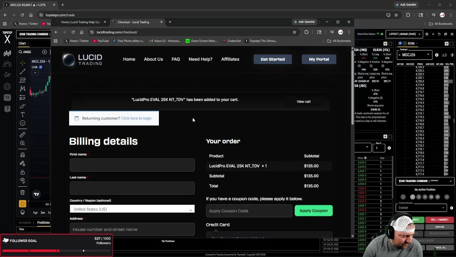Toggle magnet mode in chart toolbar

pyautogui.click(x=22, y=155)
